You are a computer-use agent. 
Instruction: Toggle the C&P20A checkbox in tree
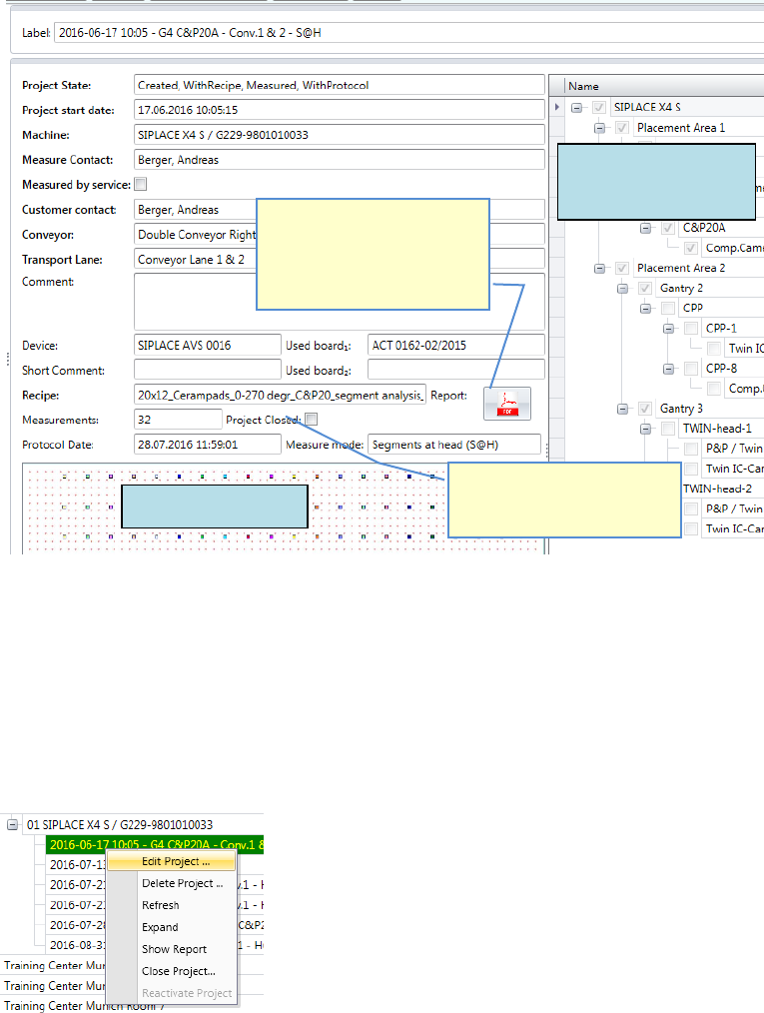pyautogui.click(x=668, y=228)
